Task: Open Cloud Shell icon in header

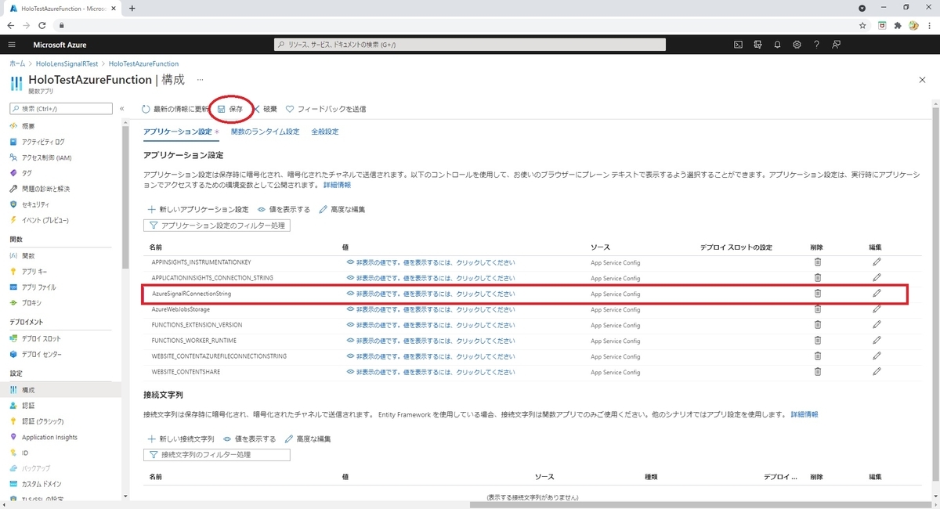Action: point(738,45)
